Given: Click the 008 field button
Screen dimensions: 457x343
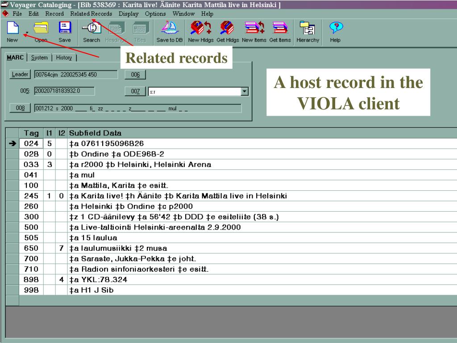Looking at the screenshot, I should 20,108.
